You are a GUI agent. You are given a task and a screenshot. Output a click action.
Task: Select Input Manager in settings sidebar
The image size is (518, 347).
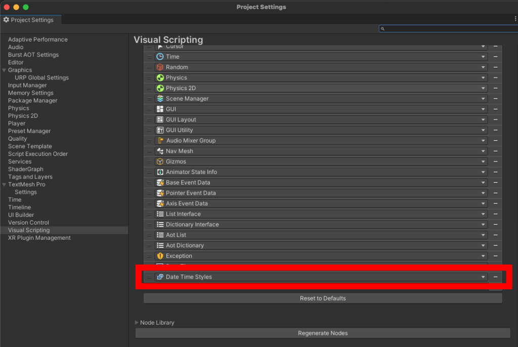click(27, 85)
